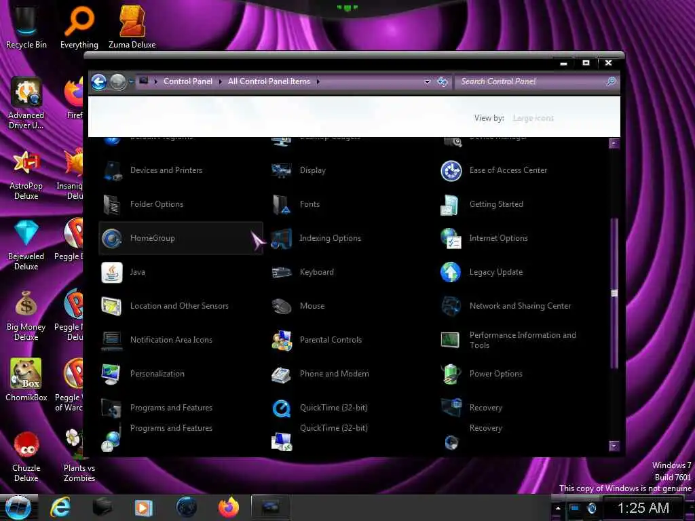Open the Notification Area Icons icon

pyautogui.click(x=112, y=340)
